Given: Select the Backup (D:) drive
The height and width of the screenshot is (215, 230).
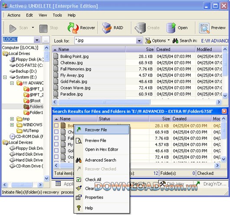Looking at the screenshot, I should (23, 71).
